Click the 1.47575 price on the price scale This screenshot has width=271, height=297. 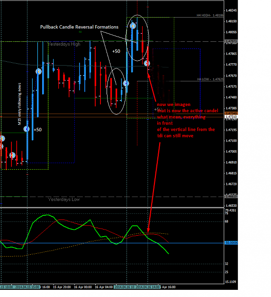pyautogui.click(x=231, y=86)
